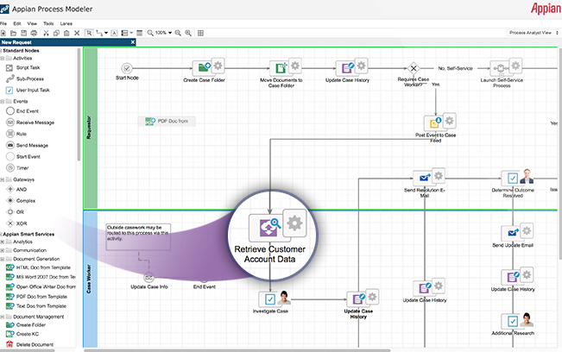Viewport: 562px width, 352px height.
Task: Collapse the Activities tree folder
Action: pyautogui.click(x=2, y=59)
